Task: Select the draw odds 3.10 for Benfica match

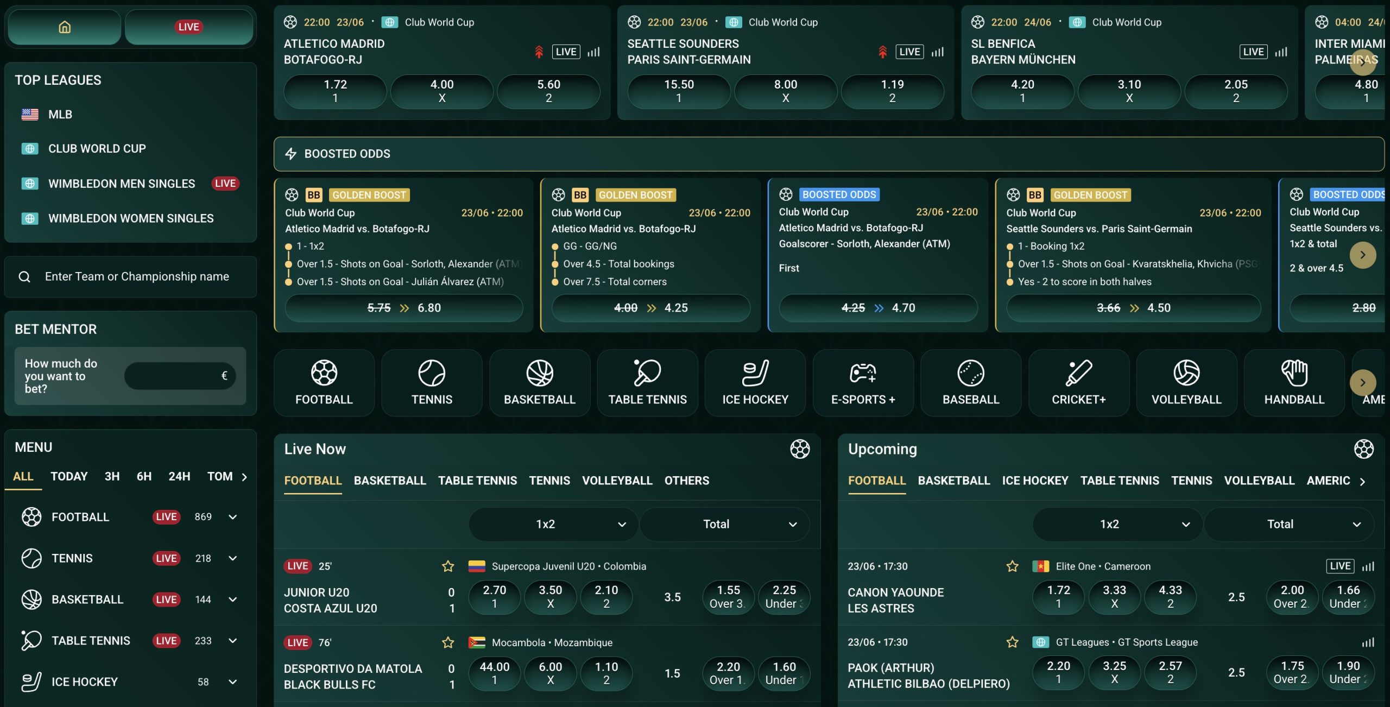Action: pos(1129,91)
